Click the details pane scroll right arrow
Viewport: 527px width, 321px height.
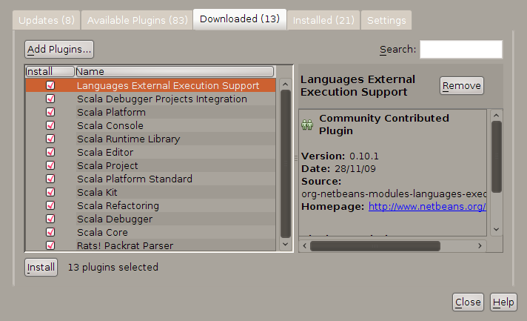click(x=480, y=246)
